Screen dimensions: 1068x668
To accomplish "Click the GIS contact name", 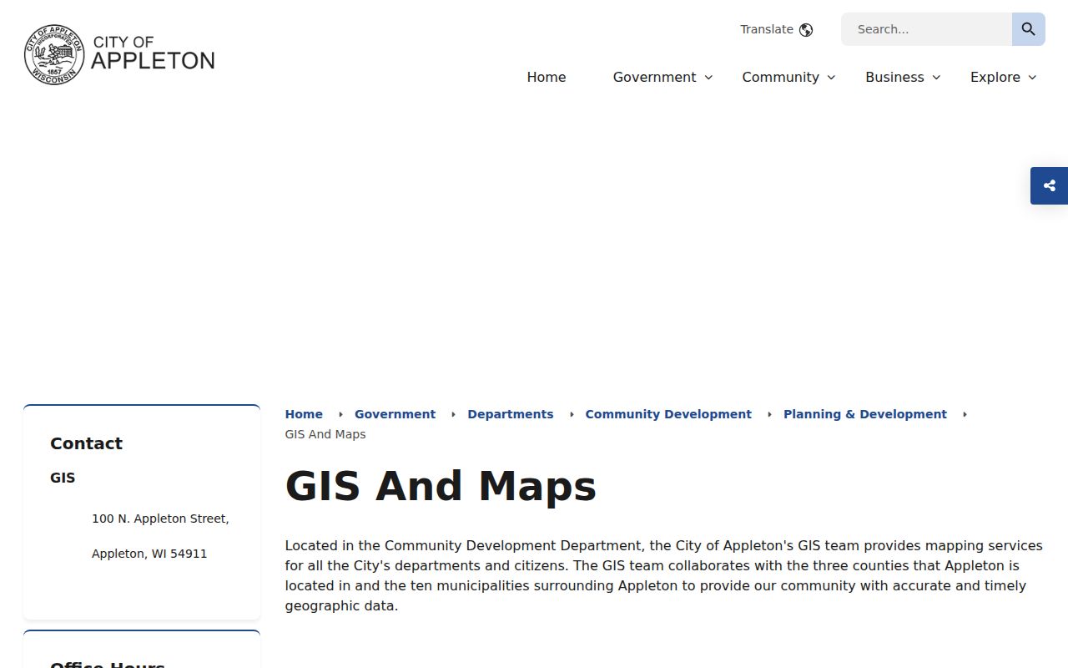I will click(x=63, y=478).
